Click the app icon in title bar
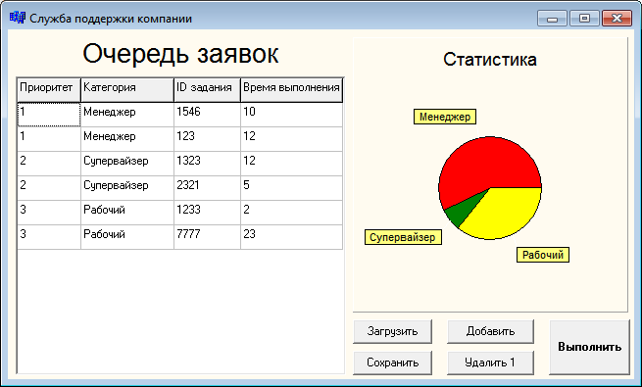Viewport: 642px width, 387px height. click(x=18, y=18)
